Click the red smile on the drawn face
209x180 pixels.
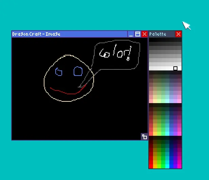[67, 92]
